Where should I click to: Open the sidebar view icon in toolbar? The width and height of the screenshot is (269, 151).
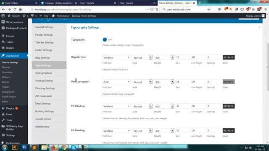(x=242, y=9)
